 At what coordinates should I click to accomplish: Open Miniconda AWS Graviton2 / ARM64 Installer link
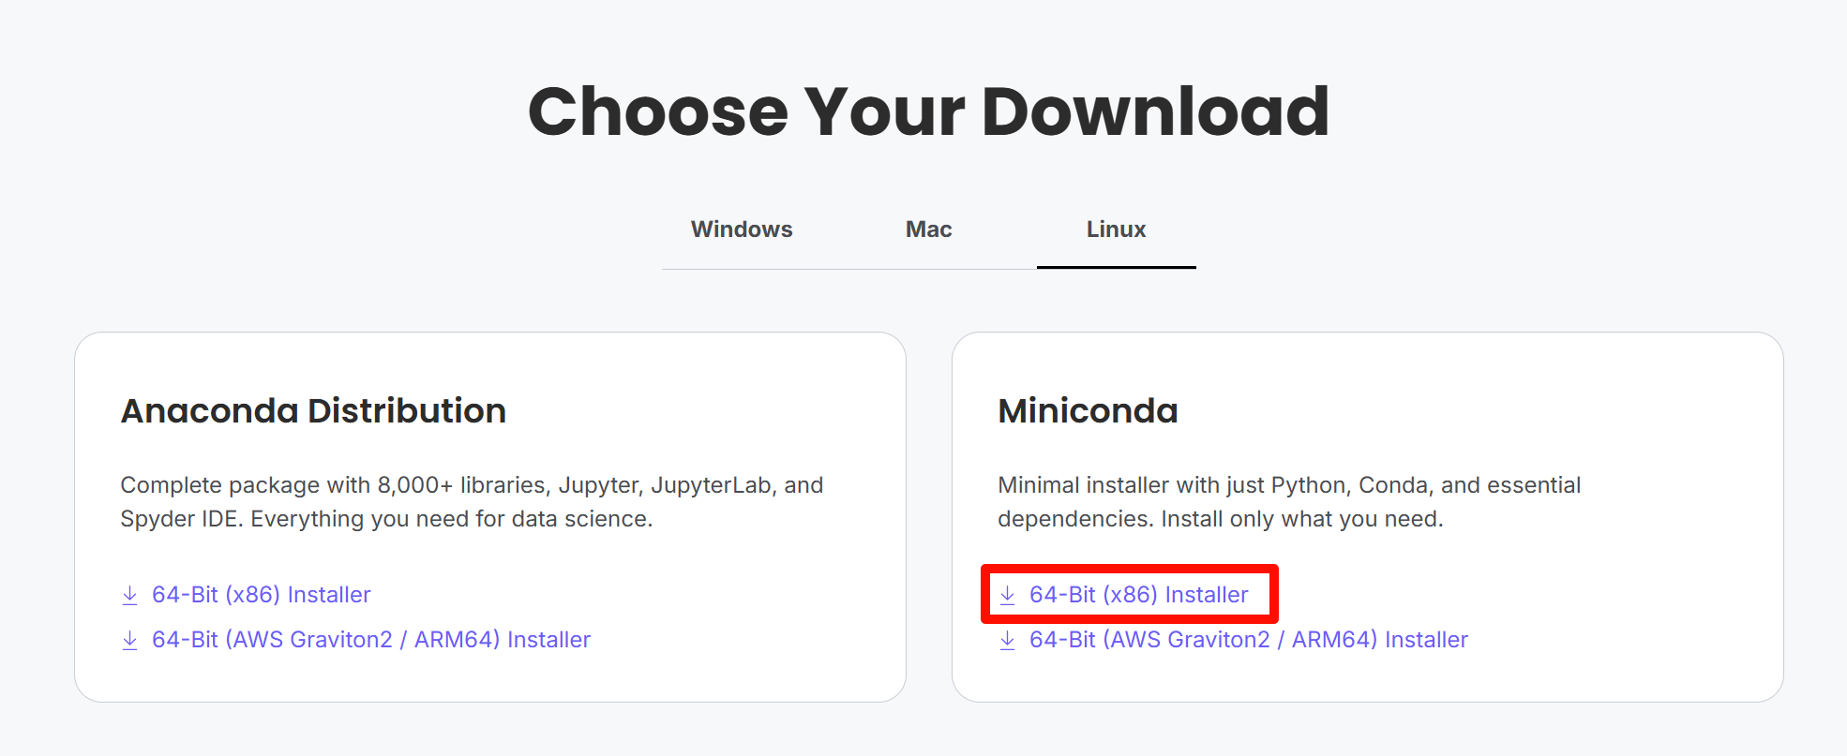pyautogui.click(x=1248, y=640)
